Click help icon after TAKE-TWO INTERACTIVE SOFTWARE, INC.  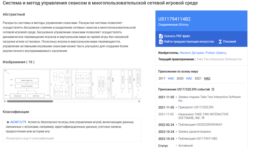203,118
